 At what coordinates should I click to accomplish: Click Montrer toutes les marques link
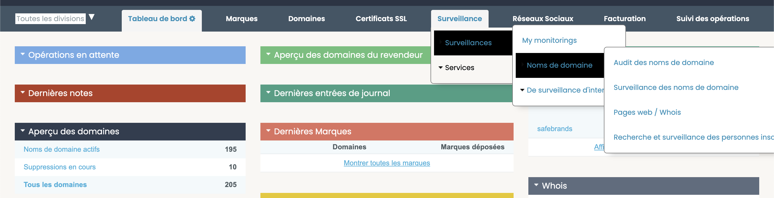387,163
